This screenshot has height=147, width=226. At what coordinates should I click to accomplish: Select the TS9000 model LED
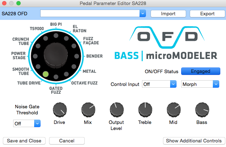(x=46, y=38)
